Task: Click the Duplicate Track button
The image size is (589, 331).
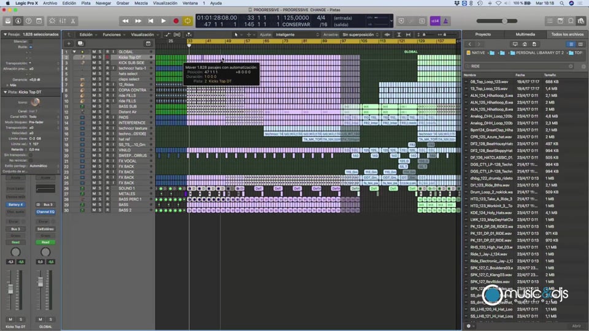Action: coord(80,44)
